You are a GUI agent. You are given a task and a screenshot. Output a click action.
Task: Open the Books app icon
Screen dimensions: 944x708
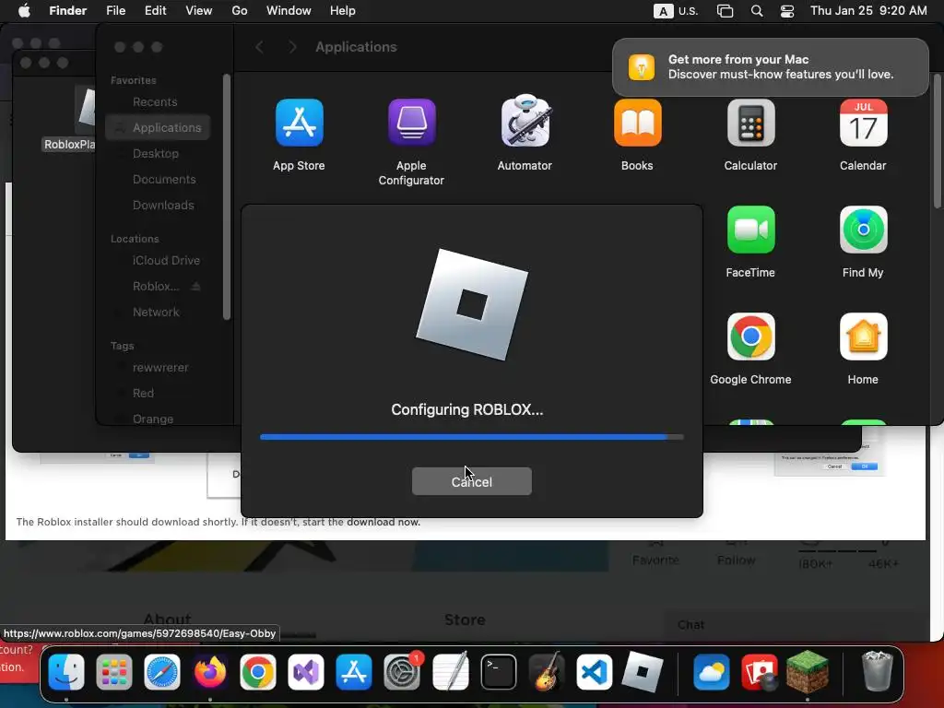click(x=638, y=123)
